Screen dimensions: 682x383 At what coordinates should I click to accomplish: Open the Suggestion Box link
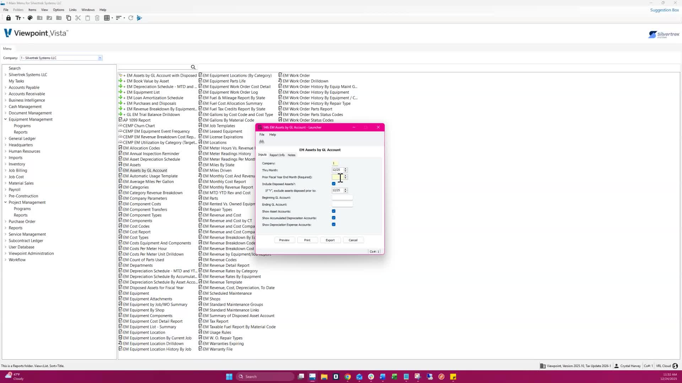[664, 10]
